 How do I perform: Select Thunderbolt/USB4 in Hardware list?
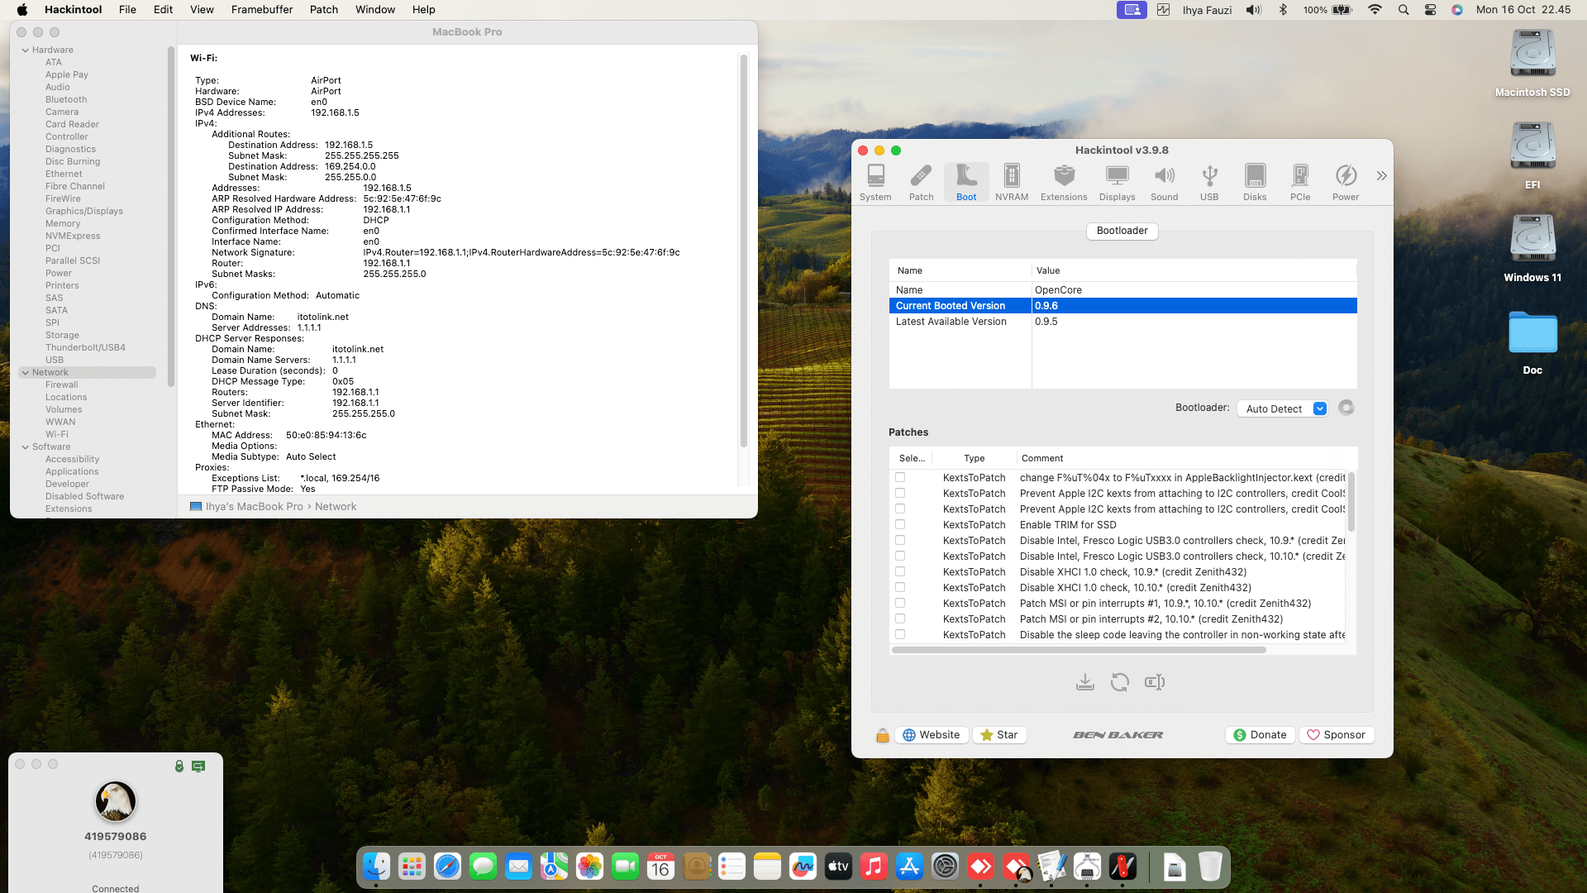85,347
